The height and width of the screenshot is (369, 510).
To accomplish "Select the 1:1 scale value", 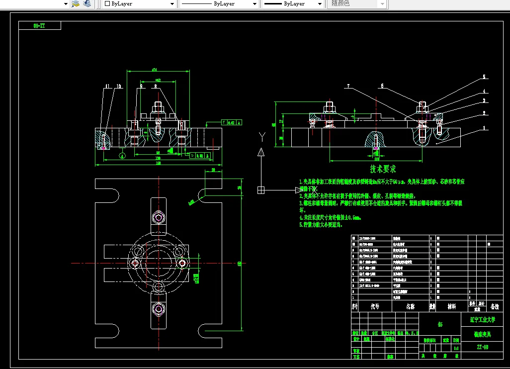I will point(456,348).
